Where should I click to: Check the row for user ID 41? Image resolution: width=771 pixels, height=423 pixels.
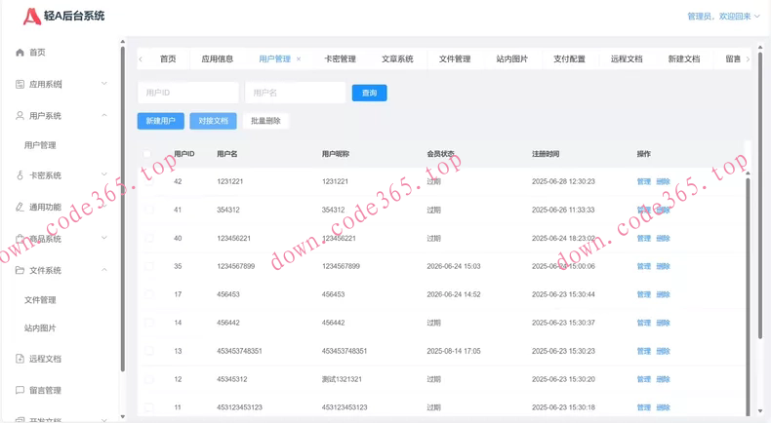[149, 210]
